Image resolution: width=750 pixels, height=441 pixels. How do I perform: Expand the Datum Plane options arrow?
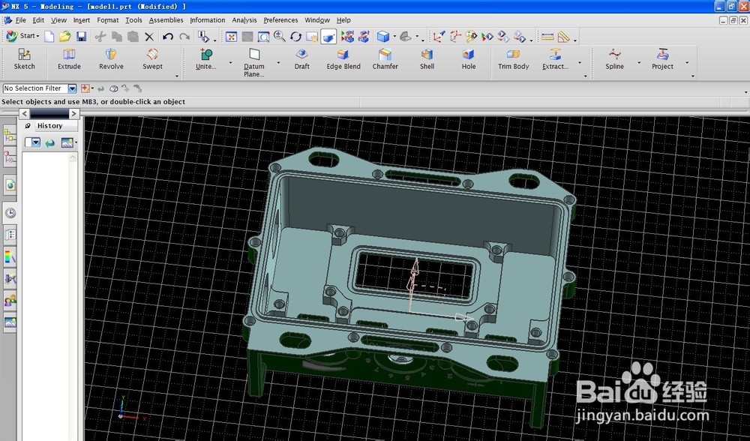click(x=278, y=63)
